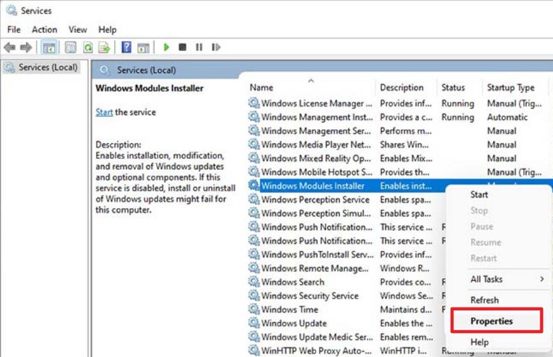Screen dimensions: 553x357
Task: Click the Pause Service toolbar icon
Action: [x=199, y=47]
